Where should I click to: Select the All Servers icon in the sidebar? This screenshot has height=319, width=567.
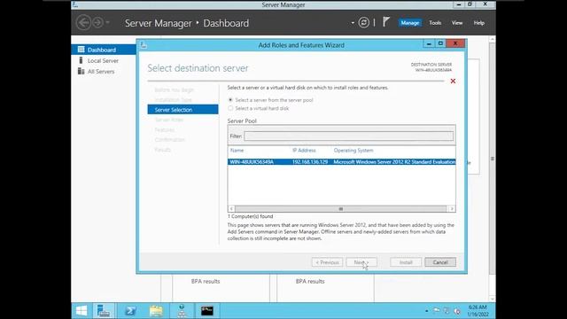click(81, 71)
